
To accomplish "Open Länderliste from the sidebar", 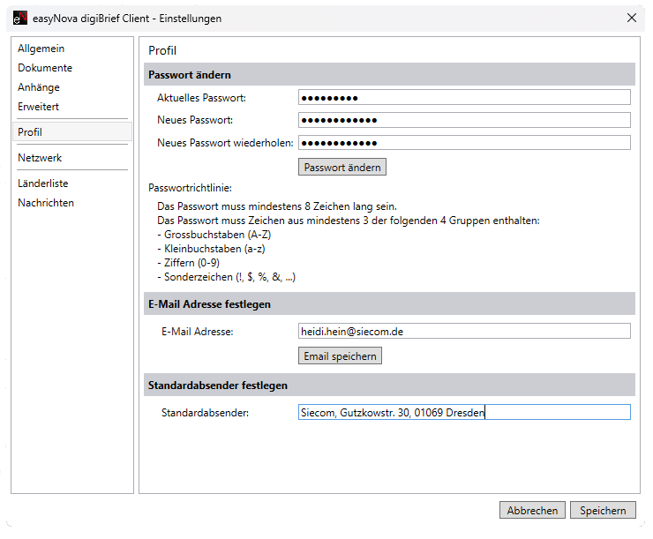I will (x=43, y=183).
